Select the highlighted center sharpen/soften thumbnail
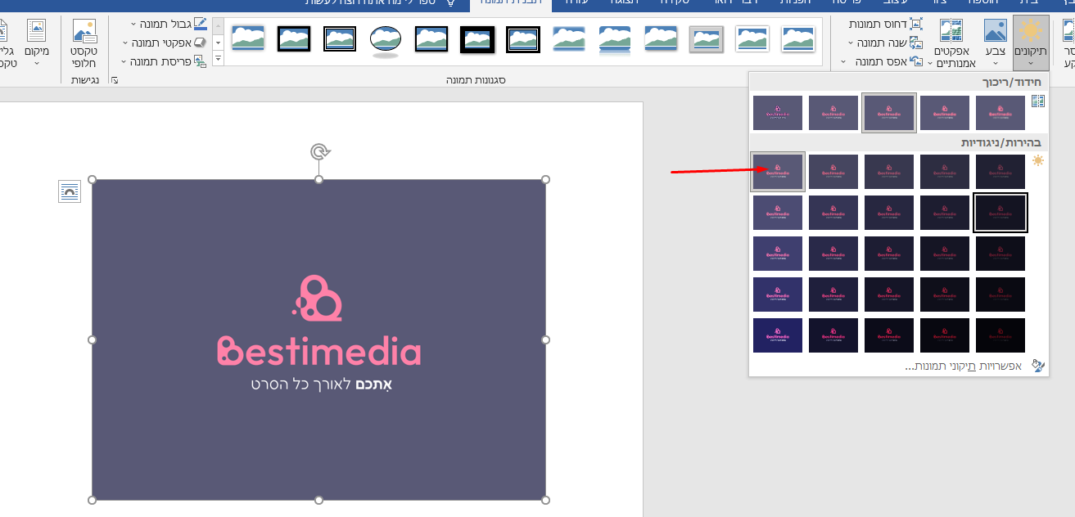 click(889, 113)
